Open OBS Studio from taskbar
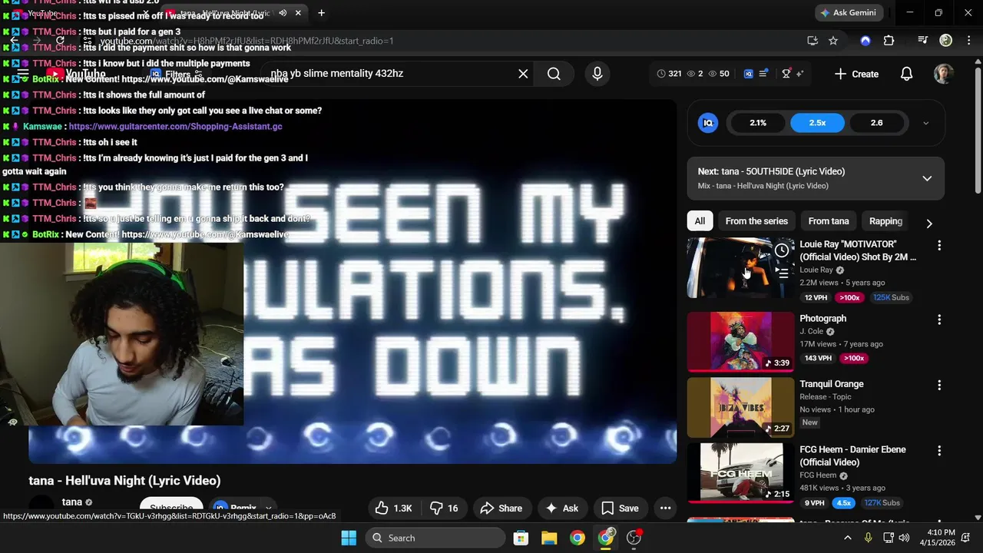This screenshot has height=553, width=983. coord(634,538)
